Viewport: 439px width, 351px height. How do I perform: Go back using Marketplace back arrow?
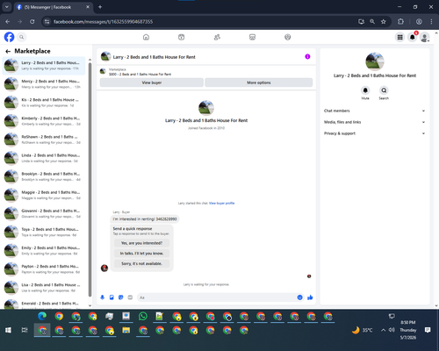(x=8, y=51)
